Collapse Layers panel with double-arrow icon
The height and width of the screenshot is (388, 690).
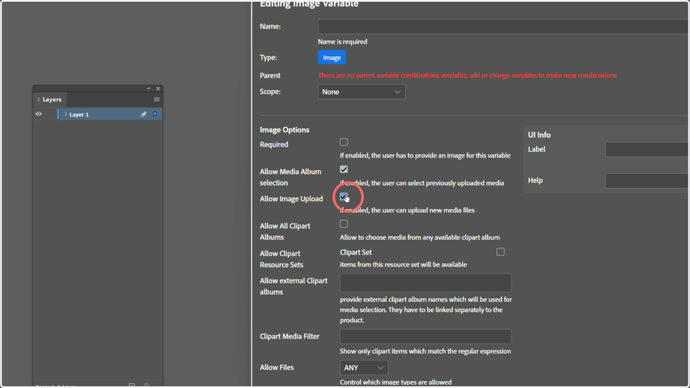pyautogui.click(x=148, y=89)
